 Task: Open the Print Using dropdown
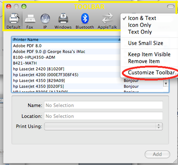(x=104, y=126)
